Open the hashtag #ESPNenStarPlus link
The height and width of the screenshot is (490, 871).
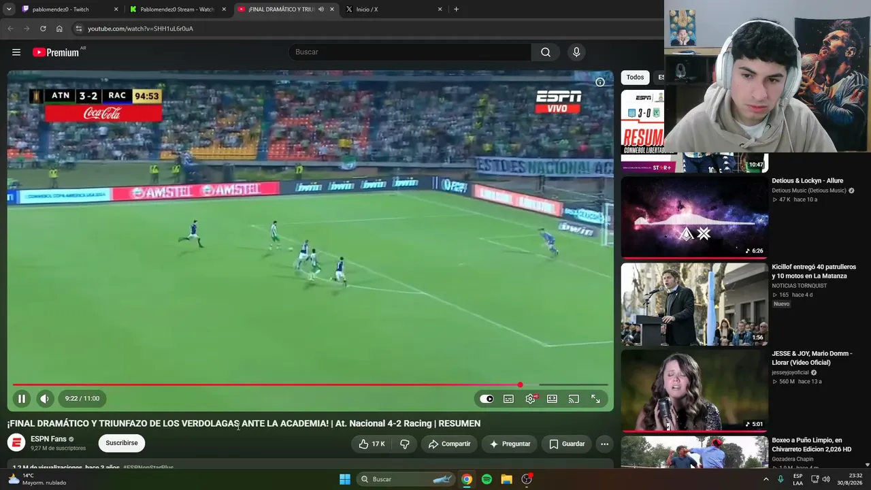(148, 468)
